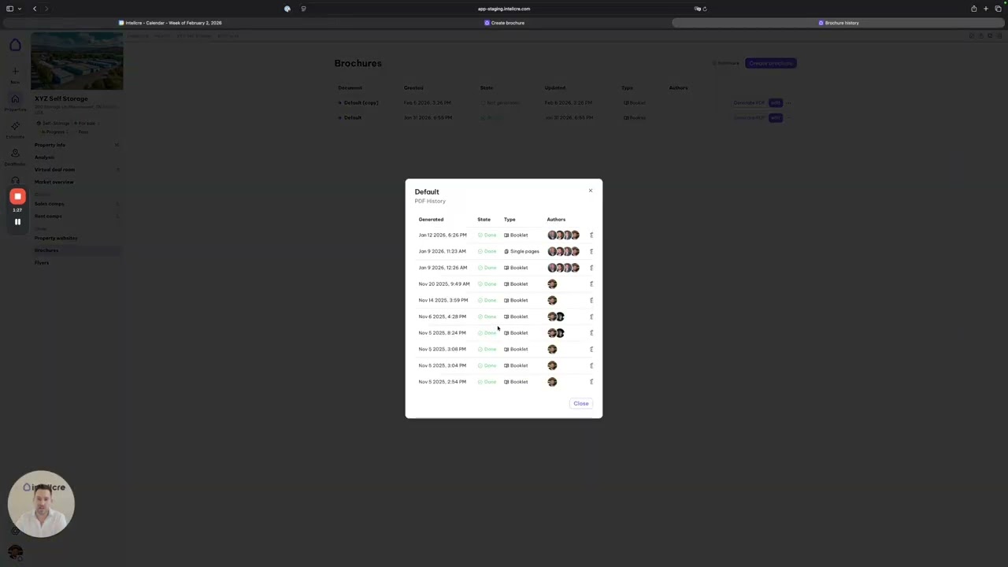Click the Close button in PDF History dialog
Viewport: 1008px width, 567px height.
581,403
